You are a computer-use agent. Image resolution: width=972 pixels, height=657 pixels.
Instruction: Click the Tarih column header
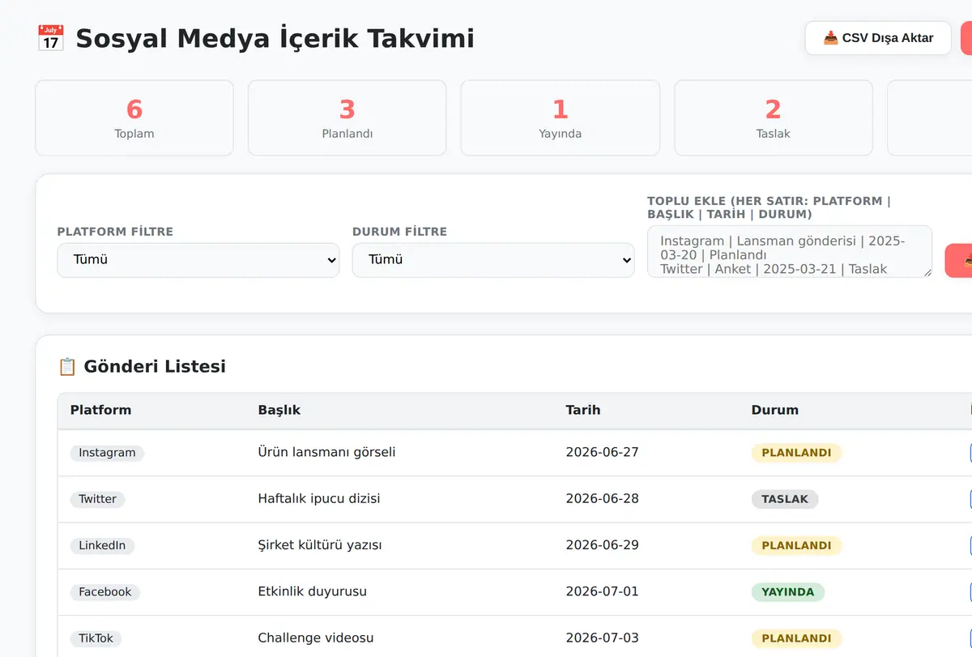point(583,410)
